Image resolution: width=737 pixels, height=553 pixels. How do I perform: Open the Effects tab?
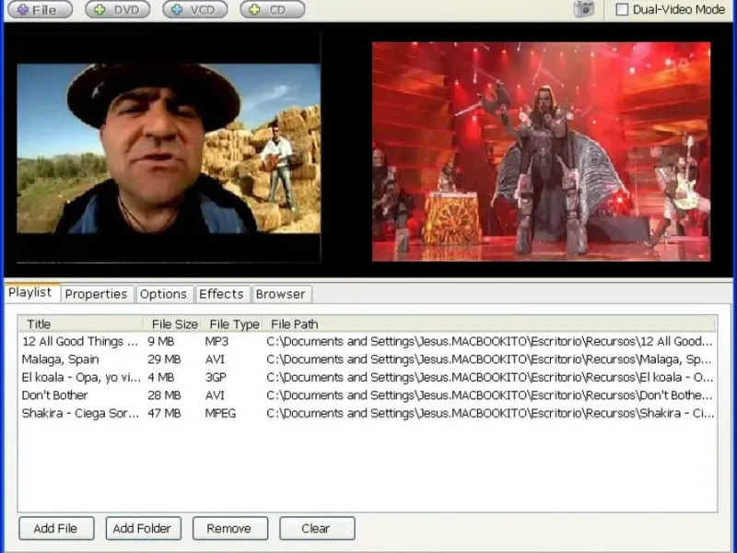(221, 294)
